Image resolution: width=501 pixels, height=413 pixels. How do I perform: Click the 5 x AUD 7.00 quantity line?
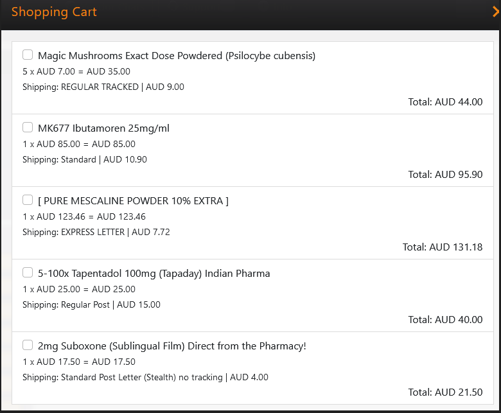(76, 71)
